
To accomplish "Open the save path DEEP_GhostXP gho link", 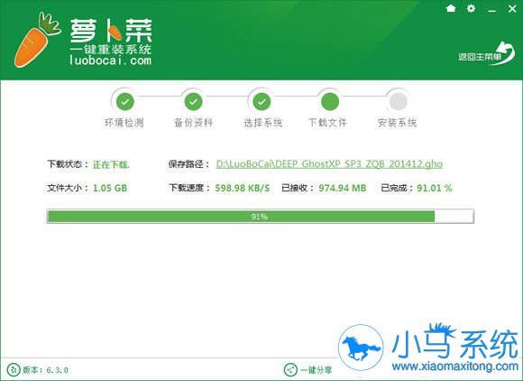I will (329, 164).
